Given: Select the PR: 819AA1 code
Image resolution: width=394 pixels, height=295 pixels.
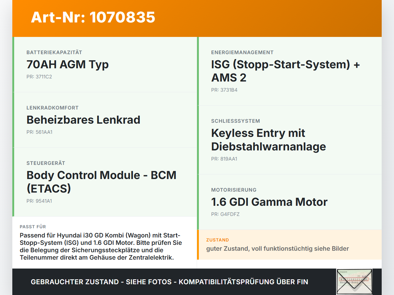Looking at the screenshot, I should click(224, 159).
